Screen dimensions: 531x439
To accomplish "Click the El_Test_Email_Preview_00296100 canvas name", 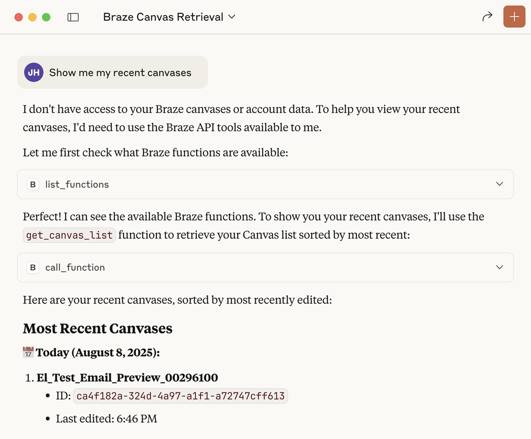I will click(x=127, y=378).
